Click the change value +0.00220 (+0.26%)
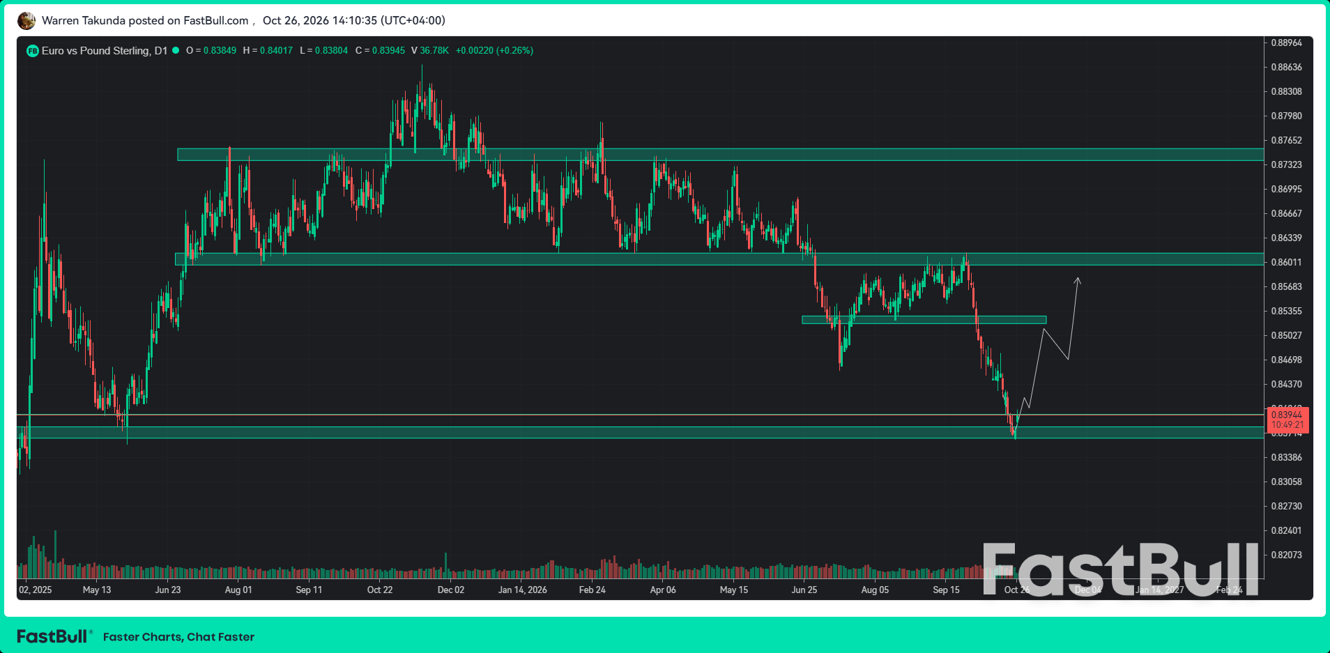Screen dimensions: 1330x653 pyautogui.click(x=494, y=51)
